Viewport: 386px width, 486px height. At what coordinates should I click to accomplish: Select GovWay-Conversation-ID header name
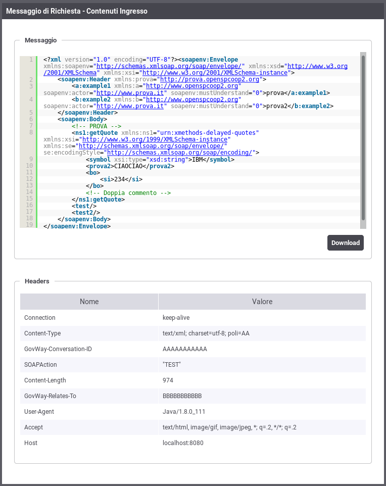58,349
